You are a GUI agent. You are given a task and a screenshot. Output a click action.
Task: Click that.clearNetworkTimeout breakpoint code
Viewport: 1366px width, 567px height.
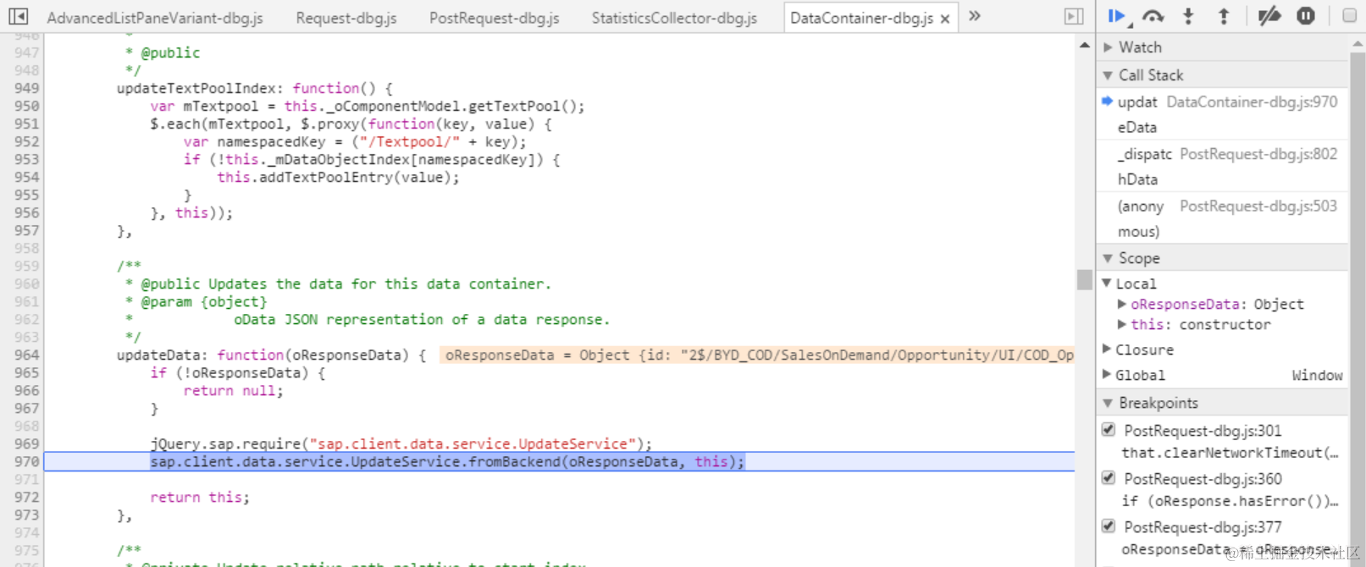(x=1230, y=453)
